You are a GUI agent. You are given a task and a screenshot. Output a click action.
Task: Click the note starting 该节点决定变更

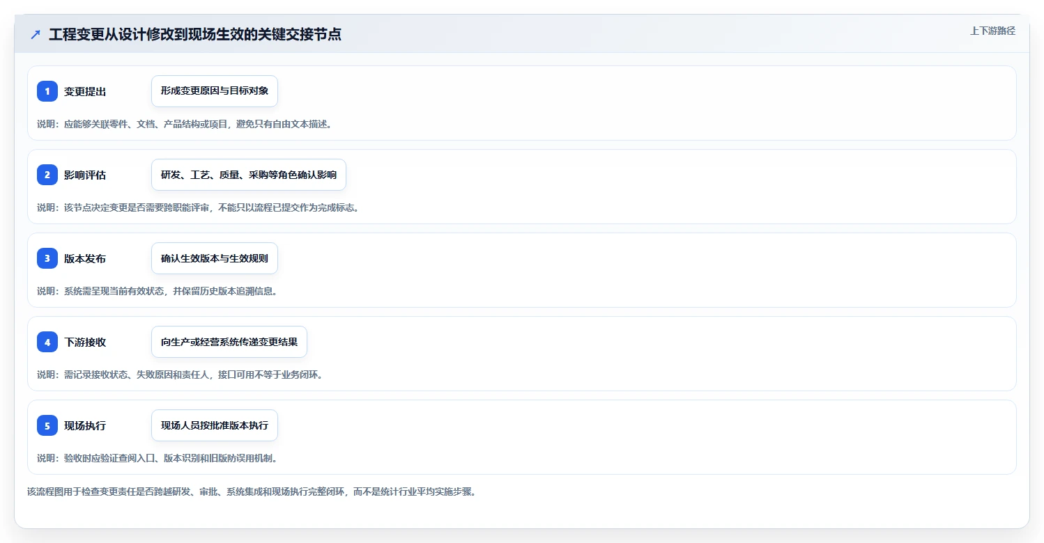point(199,207)
